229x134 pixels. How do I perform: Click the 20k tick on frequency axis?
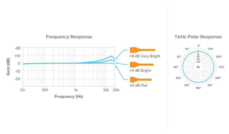115,90
